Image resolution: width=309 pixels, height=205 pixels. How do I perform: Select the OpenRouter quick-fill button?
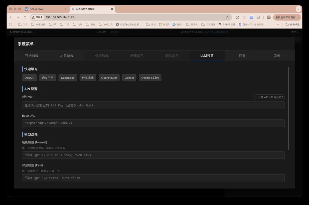point(109,78)
